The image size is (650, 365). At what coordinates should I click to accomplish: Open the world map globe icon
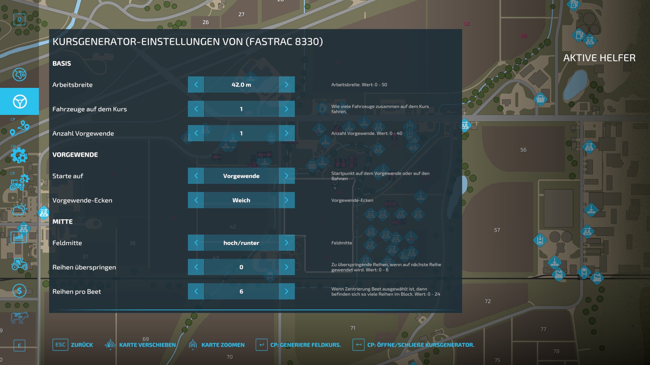point(19,75)
